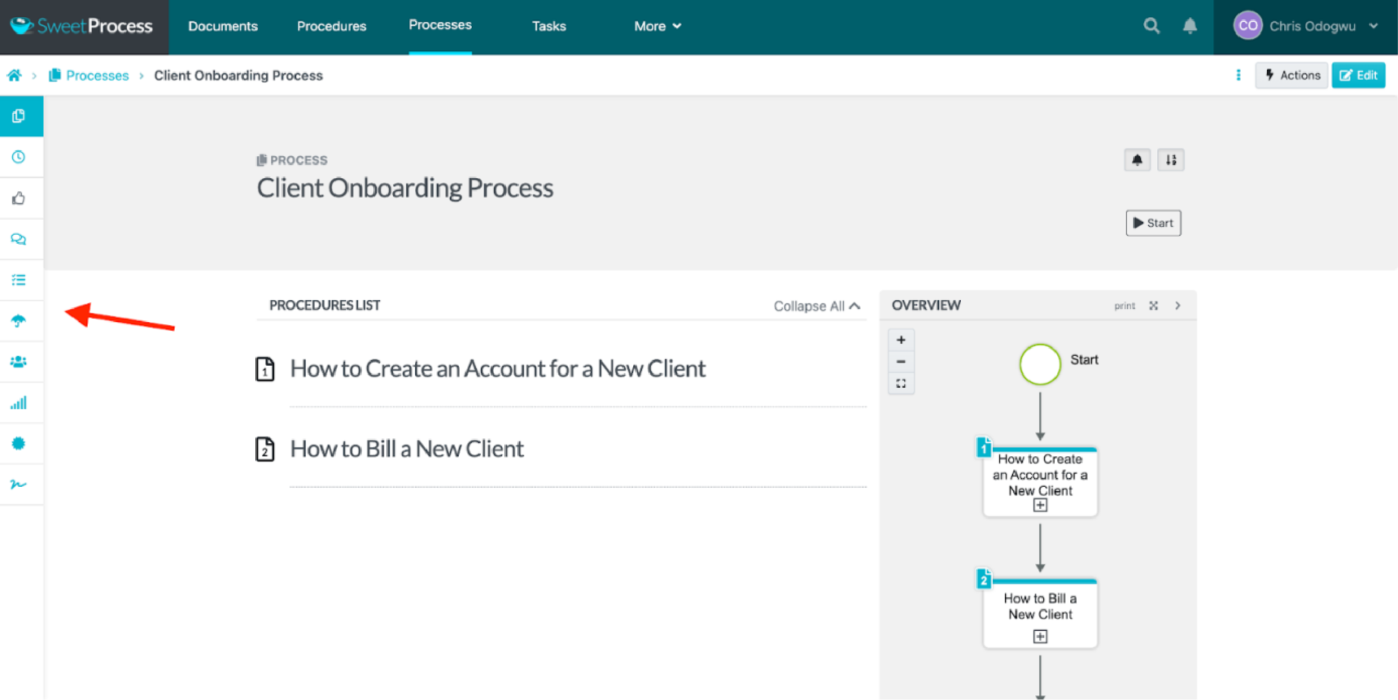Start the Client Onboarding Process
This screenshot has width=1398, height=700.
(x=1153, y=223)
